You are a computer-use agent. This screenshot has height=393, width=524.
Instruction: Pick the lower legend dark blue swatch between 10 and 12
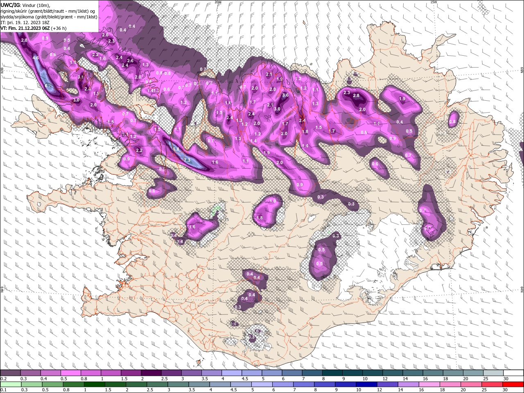tap(366, 384)
